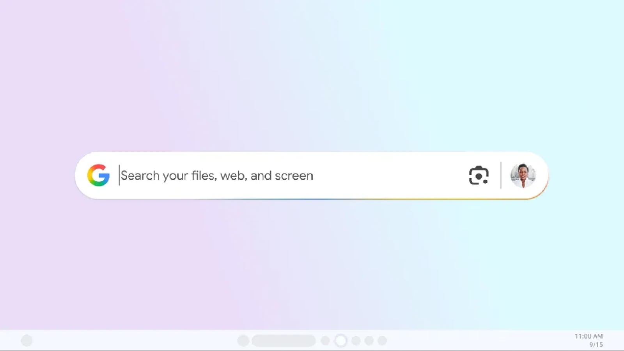
Task: Open the calendar via the 9/15 date
Action: pos(596,344)
